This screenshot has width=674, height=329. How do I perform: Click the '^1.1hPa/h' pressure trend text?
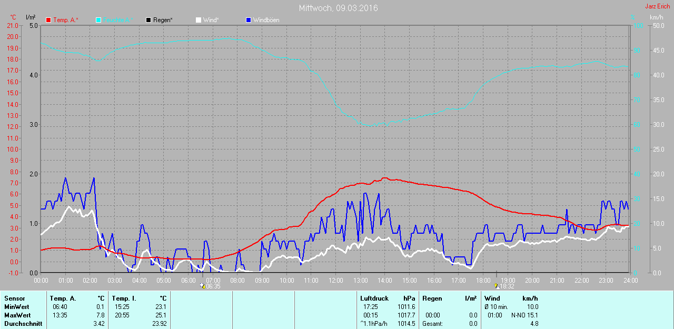click(374, 324)
